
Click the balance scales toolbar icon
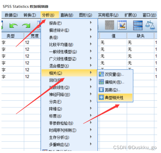[x=150, y=25]
